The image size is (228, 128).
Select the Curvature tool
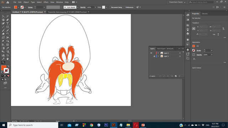pyautogui.click(x=3, y=23)
